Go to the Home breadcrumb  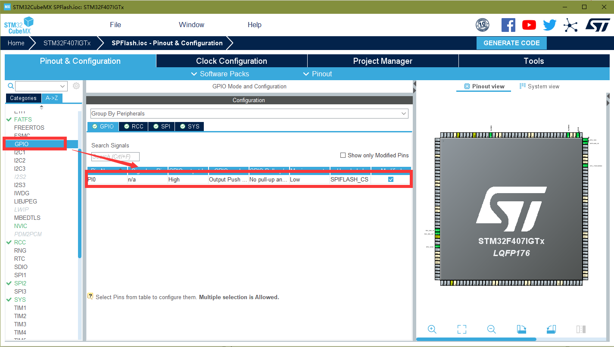pos(16,43)
